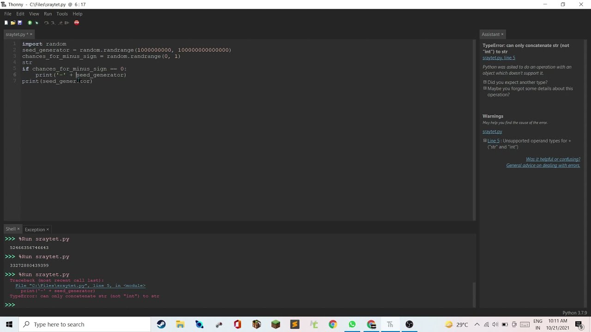The height and width of the screenshot is (332, 591).
Task: Click 'Was it helpful or confusing?' link
Action: 553,159
